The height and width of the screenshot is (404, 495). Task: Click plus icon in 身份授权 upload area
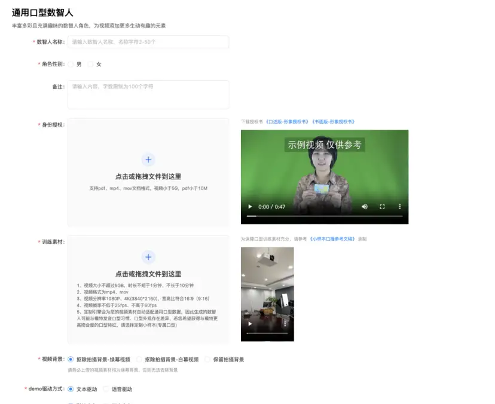pos(148,160)
